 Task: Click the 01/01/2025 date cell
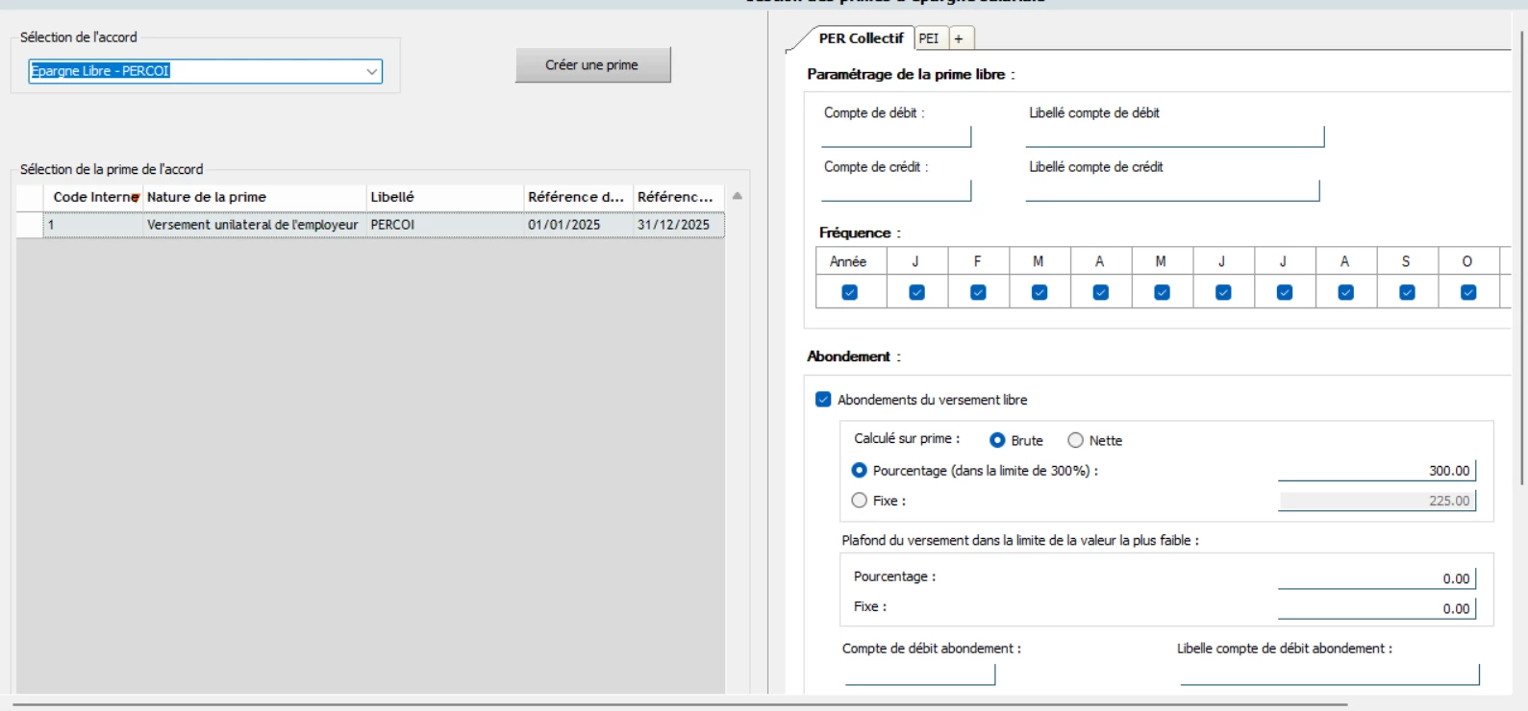click(x=578, y=225)
